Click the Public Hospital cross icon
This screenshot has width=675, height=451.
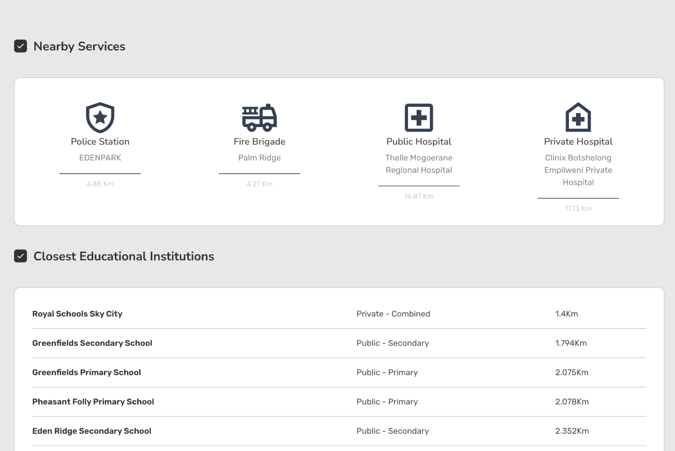point(419,117)
